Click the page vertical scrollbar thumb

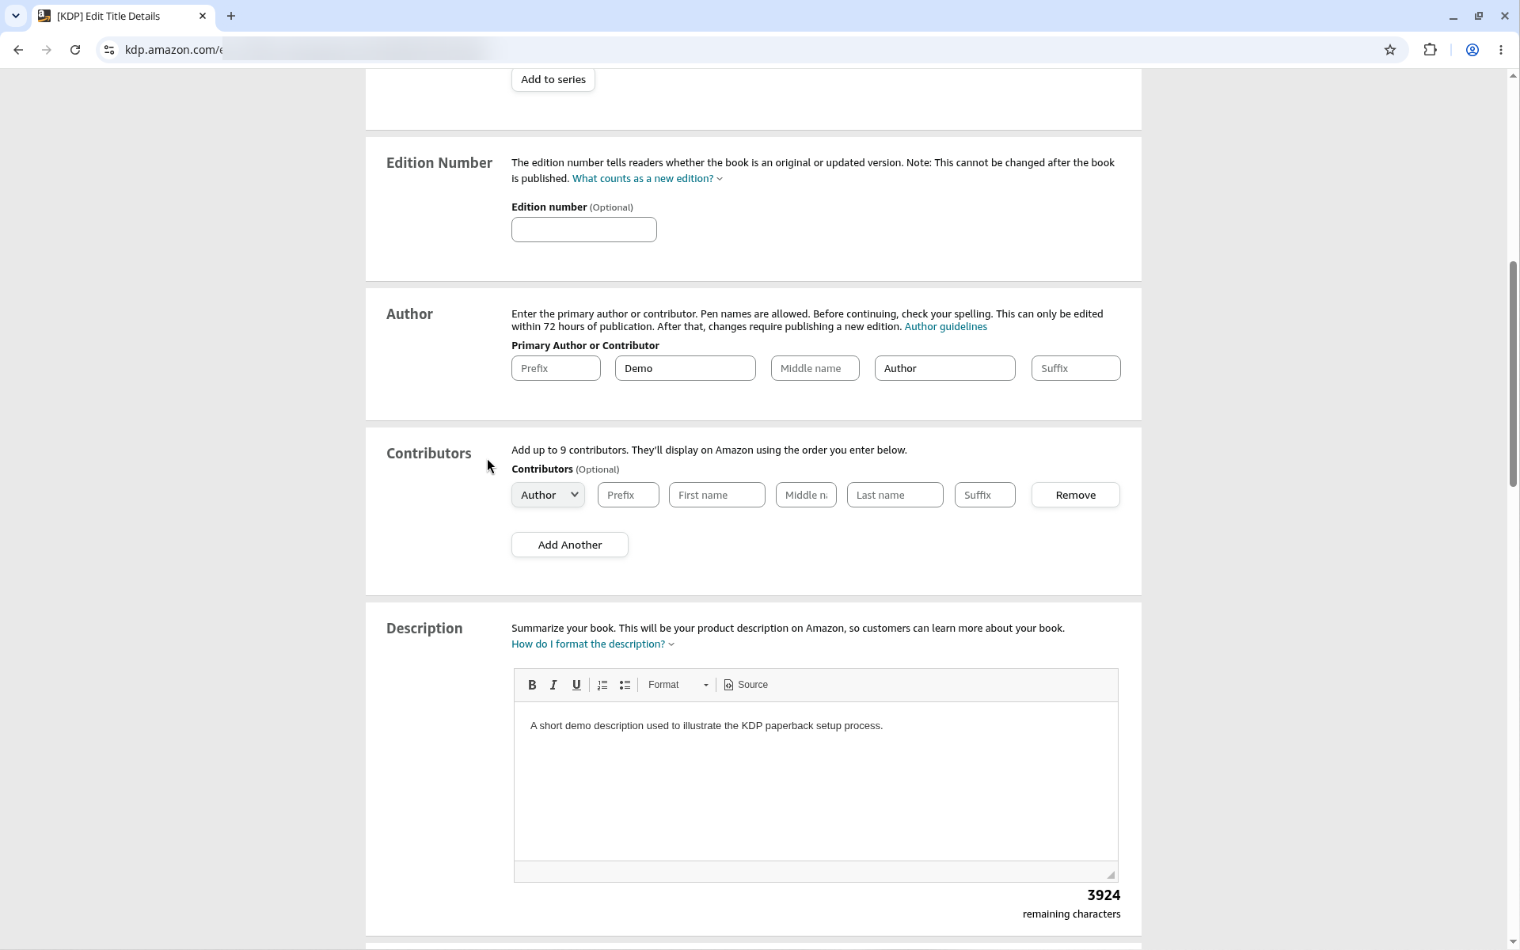pyautogui.click(x=1513, y=374)
